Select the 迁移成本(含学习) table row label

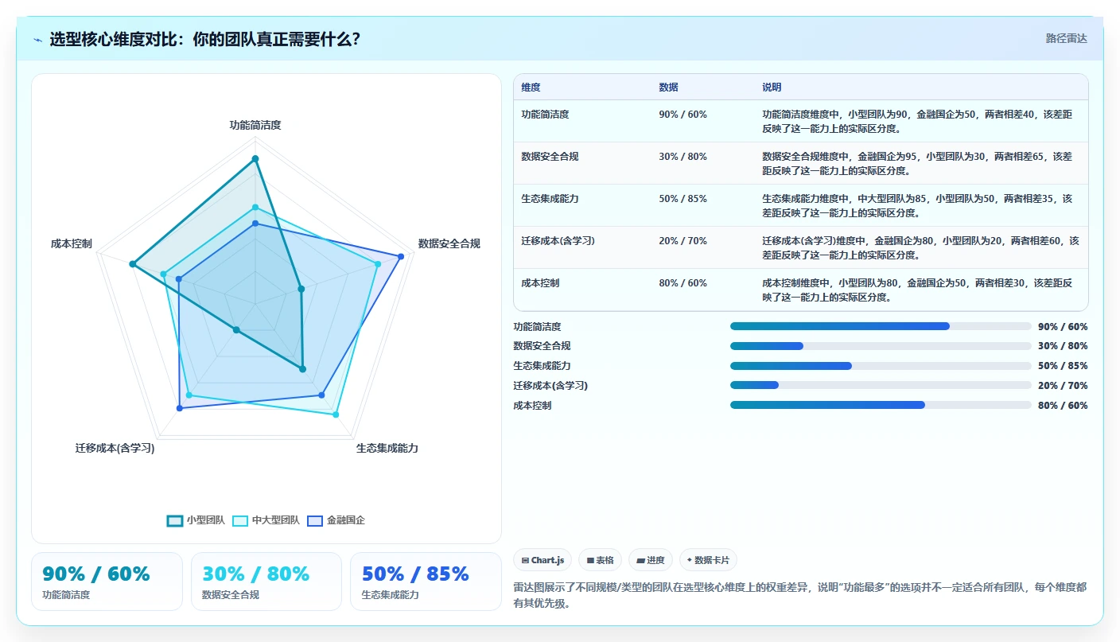click(x=558, y=241)
